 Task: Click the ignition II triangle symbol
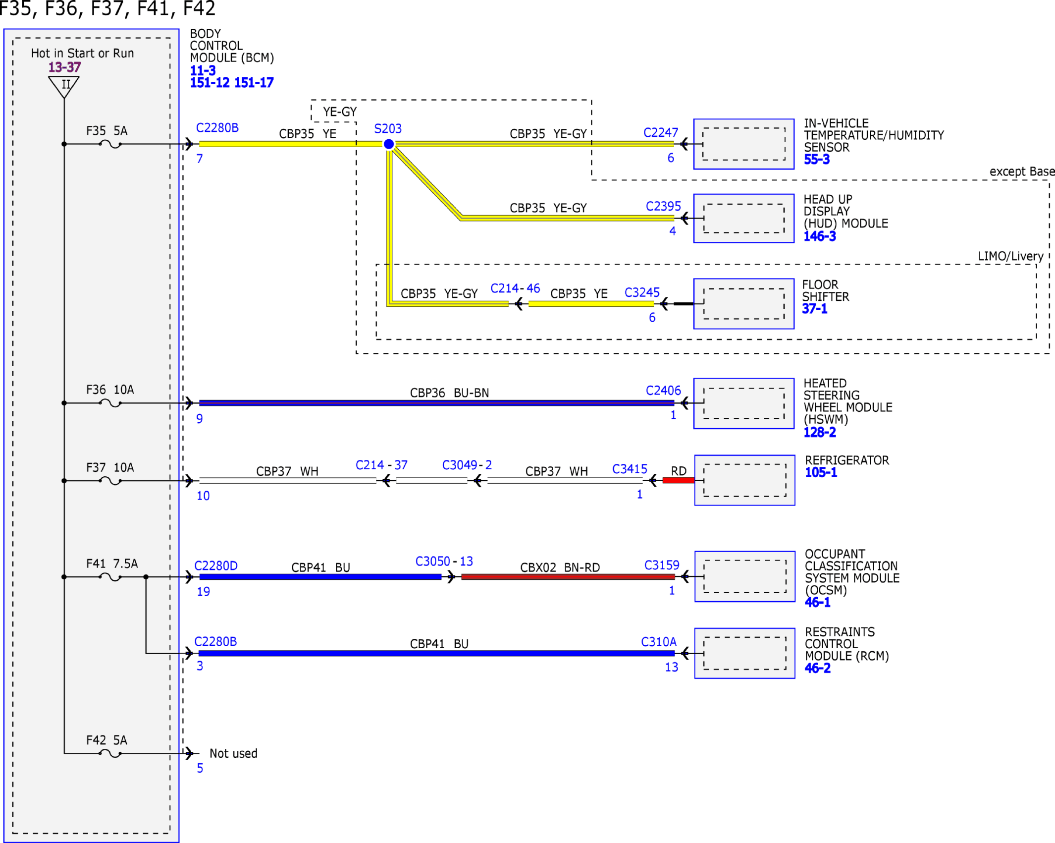coord(64,86)
